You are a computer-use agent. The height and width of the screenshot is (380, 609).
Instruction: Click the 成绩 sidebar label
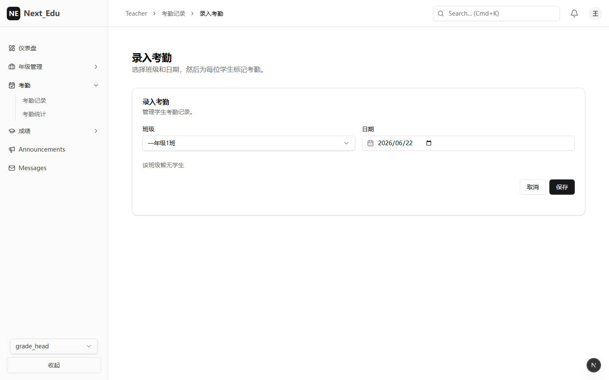[x=25, y=131]
